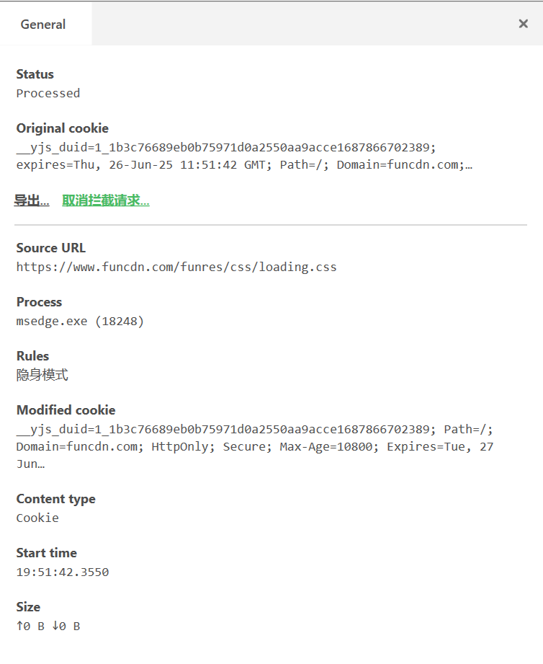Click the Size field showing 0 B
Image resolution: width=543 pixels, height=664 pixels.
pyautogui.click(x=46, y=626)
